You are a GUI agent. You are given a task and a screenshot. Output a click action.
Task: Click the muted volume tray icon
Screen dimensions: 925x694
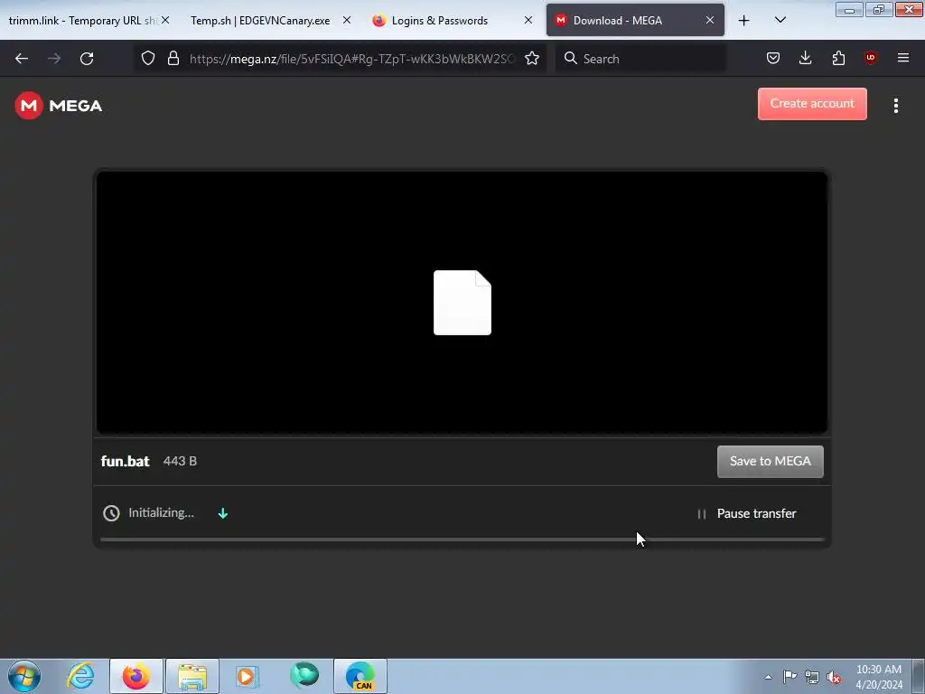click(x=834, y=677)
